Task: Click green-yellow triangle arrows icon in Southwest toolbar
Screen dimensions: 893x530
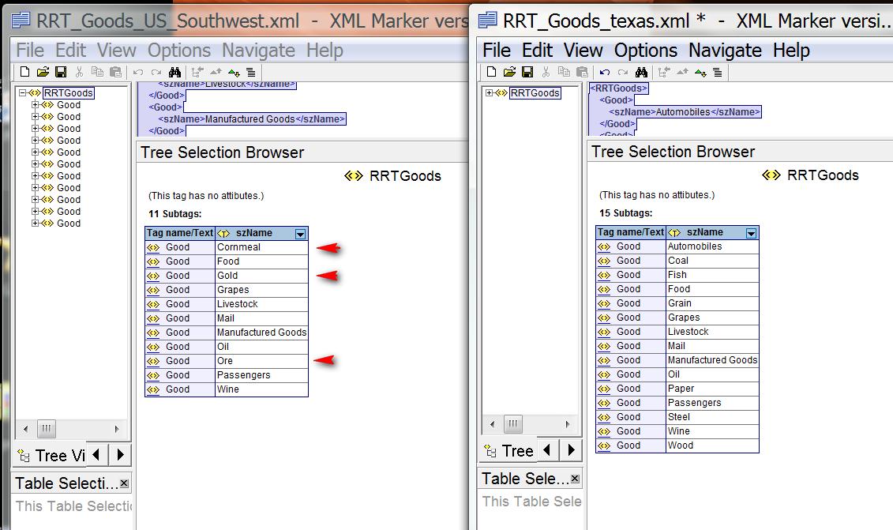Action: pos(234,73)
